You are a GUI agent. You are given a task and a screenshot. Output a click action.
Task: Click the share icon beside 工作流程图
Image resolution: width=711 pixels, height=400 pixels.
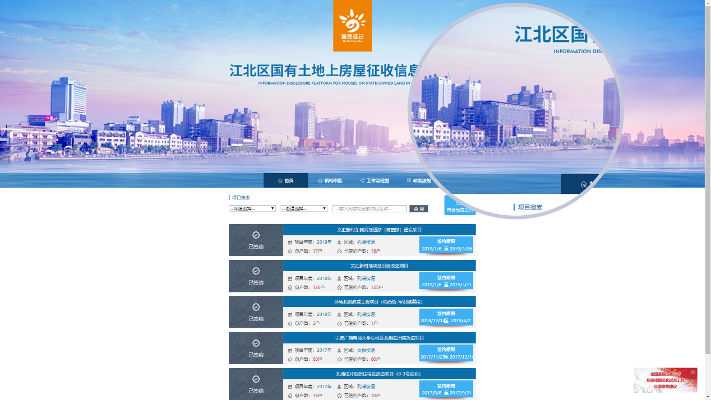click(362, 180)
